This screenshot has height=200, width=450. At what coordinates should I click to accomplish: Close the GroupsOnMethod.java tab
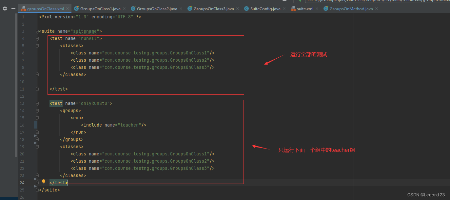(376, 9)
